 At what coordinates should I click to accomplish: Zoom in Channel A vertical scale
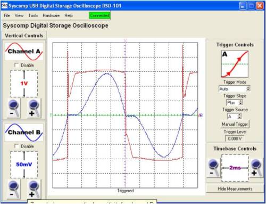[x=34, y=108]
